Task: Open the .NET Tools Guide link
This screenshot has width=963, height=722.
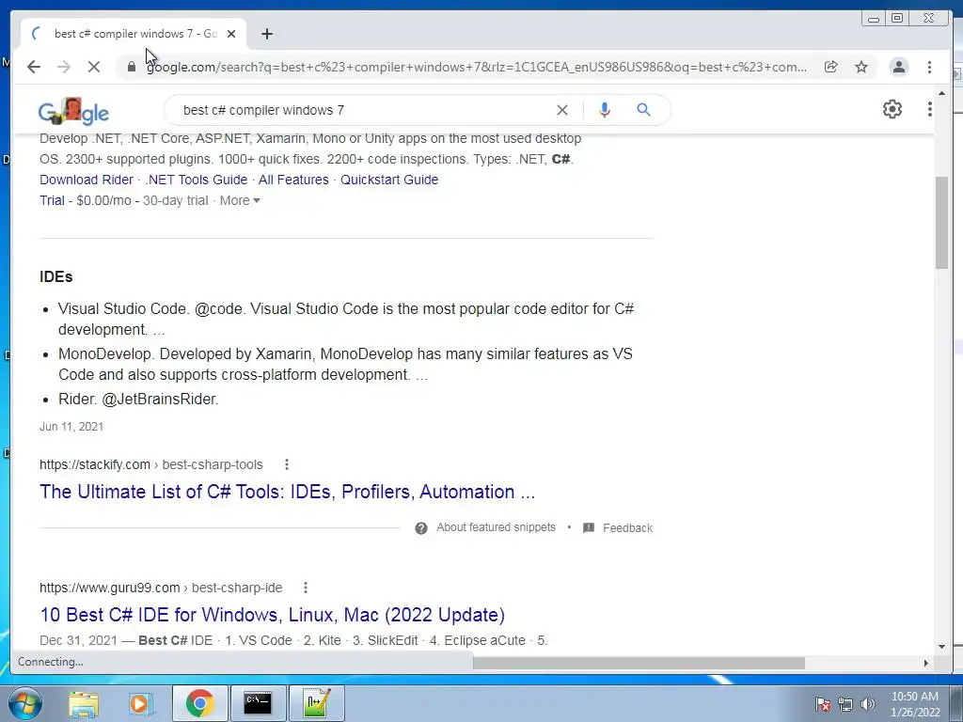Action: coord(196,180)
